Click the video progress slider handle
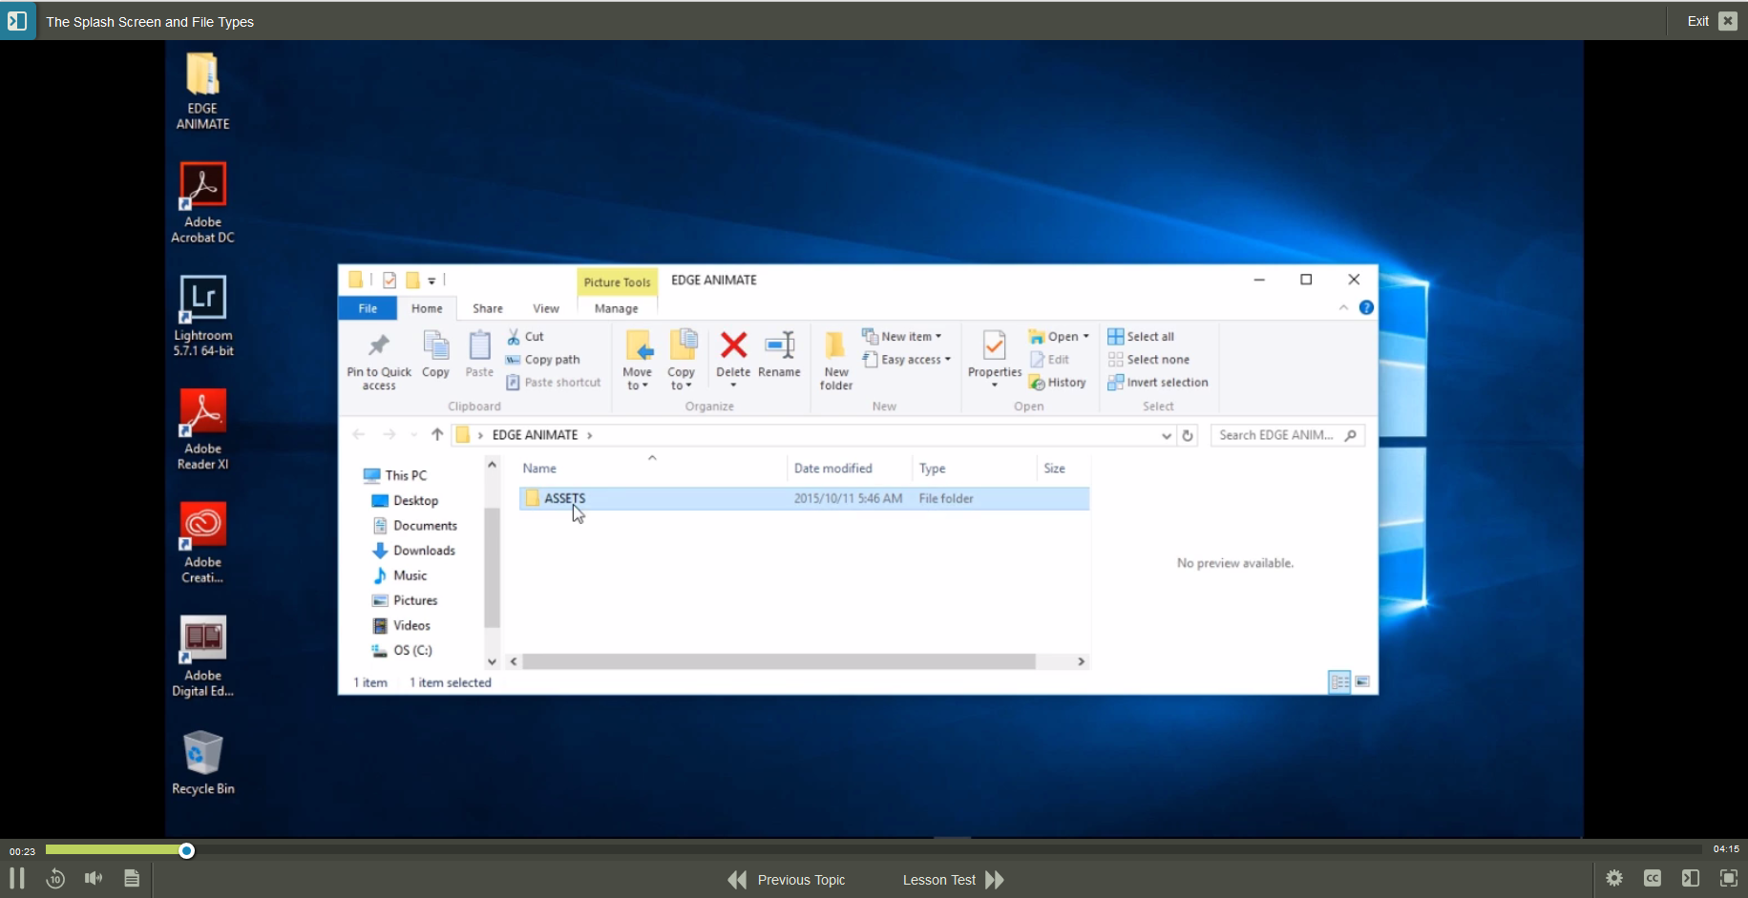This screenshot has height=898, width=1748. tap(187, 850)
